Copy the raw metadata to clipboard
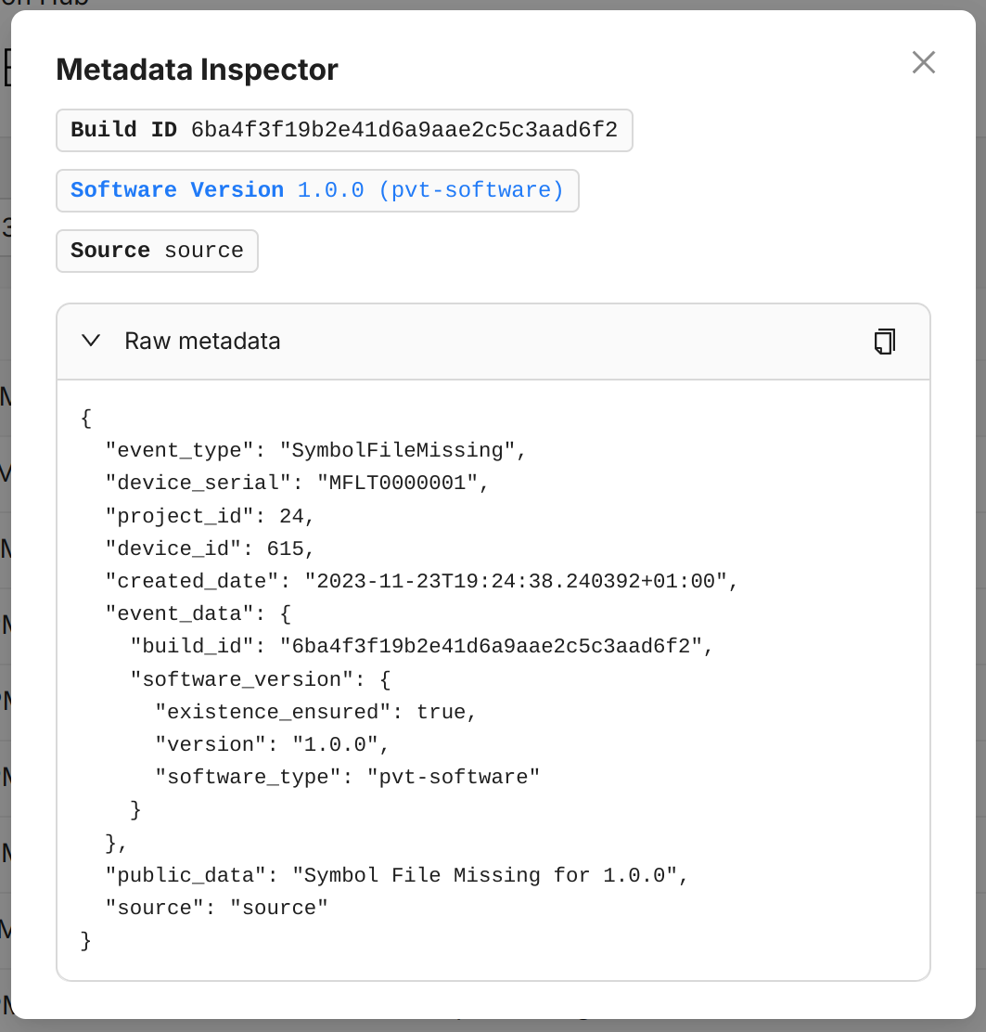This screenshot has height=1032, width=986. point(884,342)
